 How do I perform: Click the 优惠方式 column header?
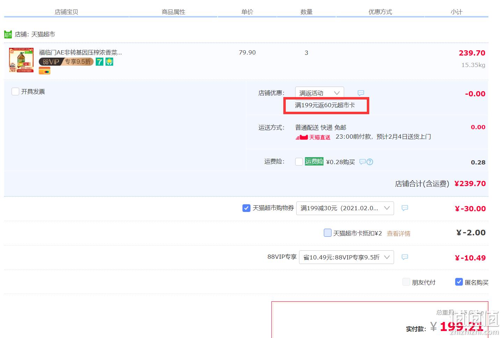coord(380,12)
